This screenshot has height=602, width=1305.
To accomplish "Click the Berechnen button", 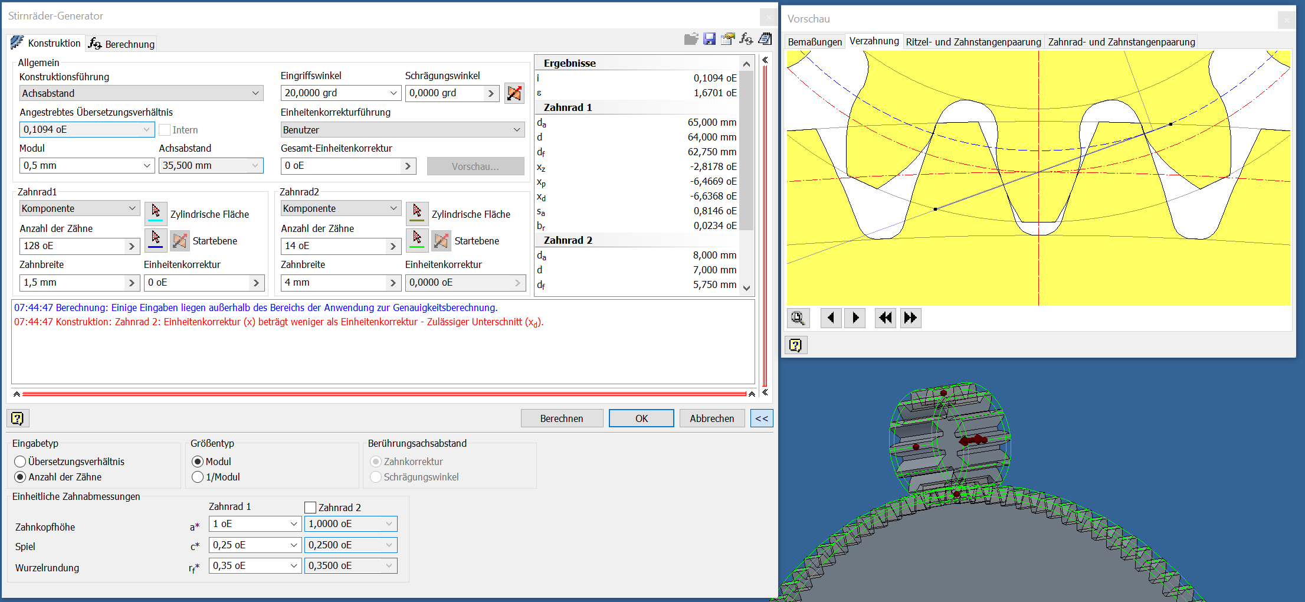I will click(562, 418).
